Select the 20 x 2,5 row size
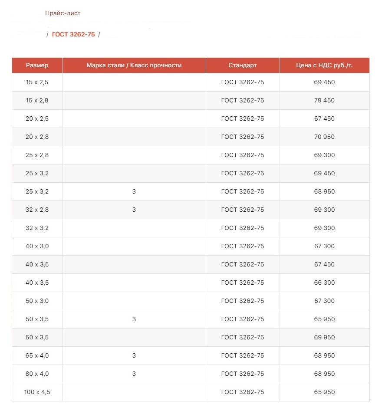 click(x=37, y=118)
